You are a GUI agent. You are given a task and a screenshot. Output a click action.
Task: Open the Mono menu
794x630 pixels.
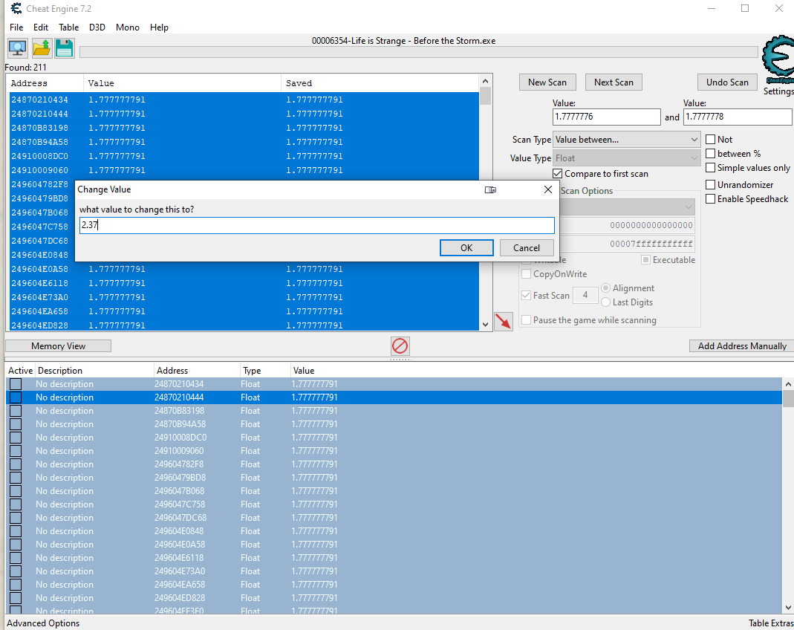(x=128, y=27)
